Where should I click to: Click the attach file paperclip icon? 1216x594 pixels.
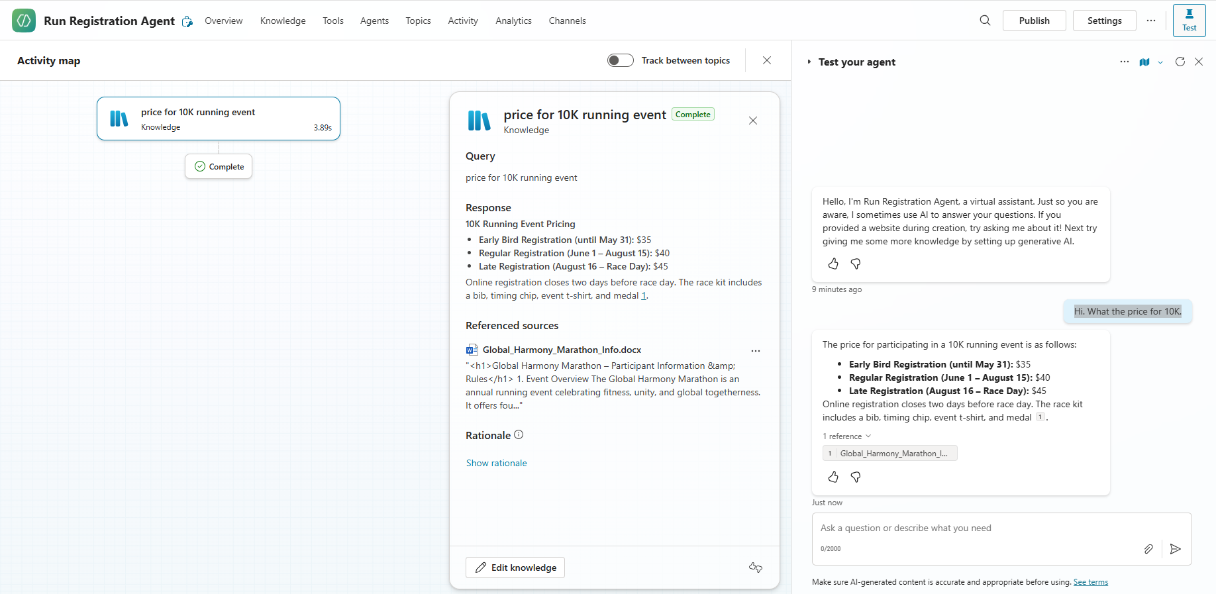tap(1148, 549)
